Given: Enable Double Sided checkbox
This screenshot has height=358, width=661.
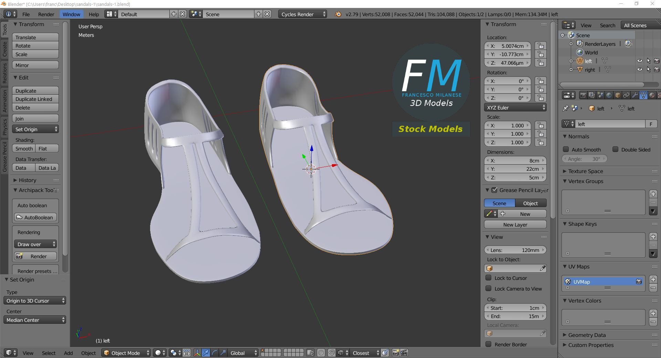Looking at the screenshot, I should (615, 149).
